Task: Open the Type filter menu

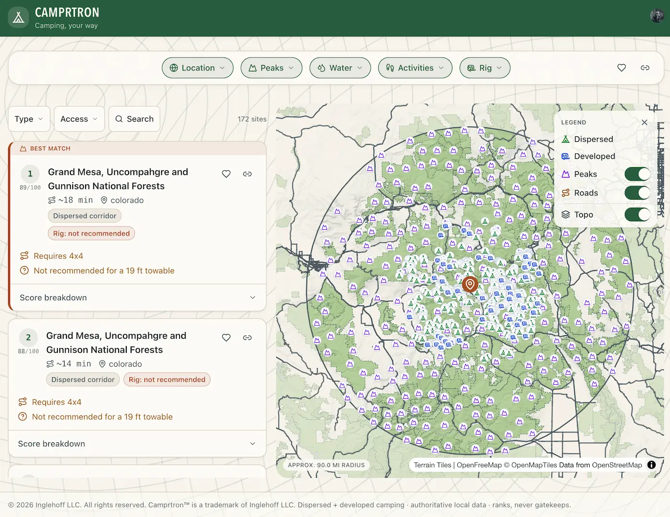Action: pyautogui.click(x=29, y=119)
